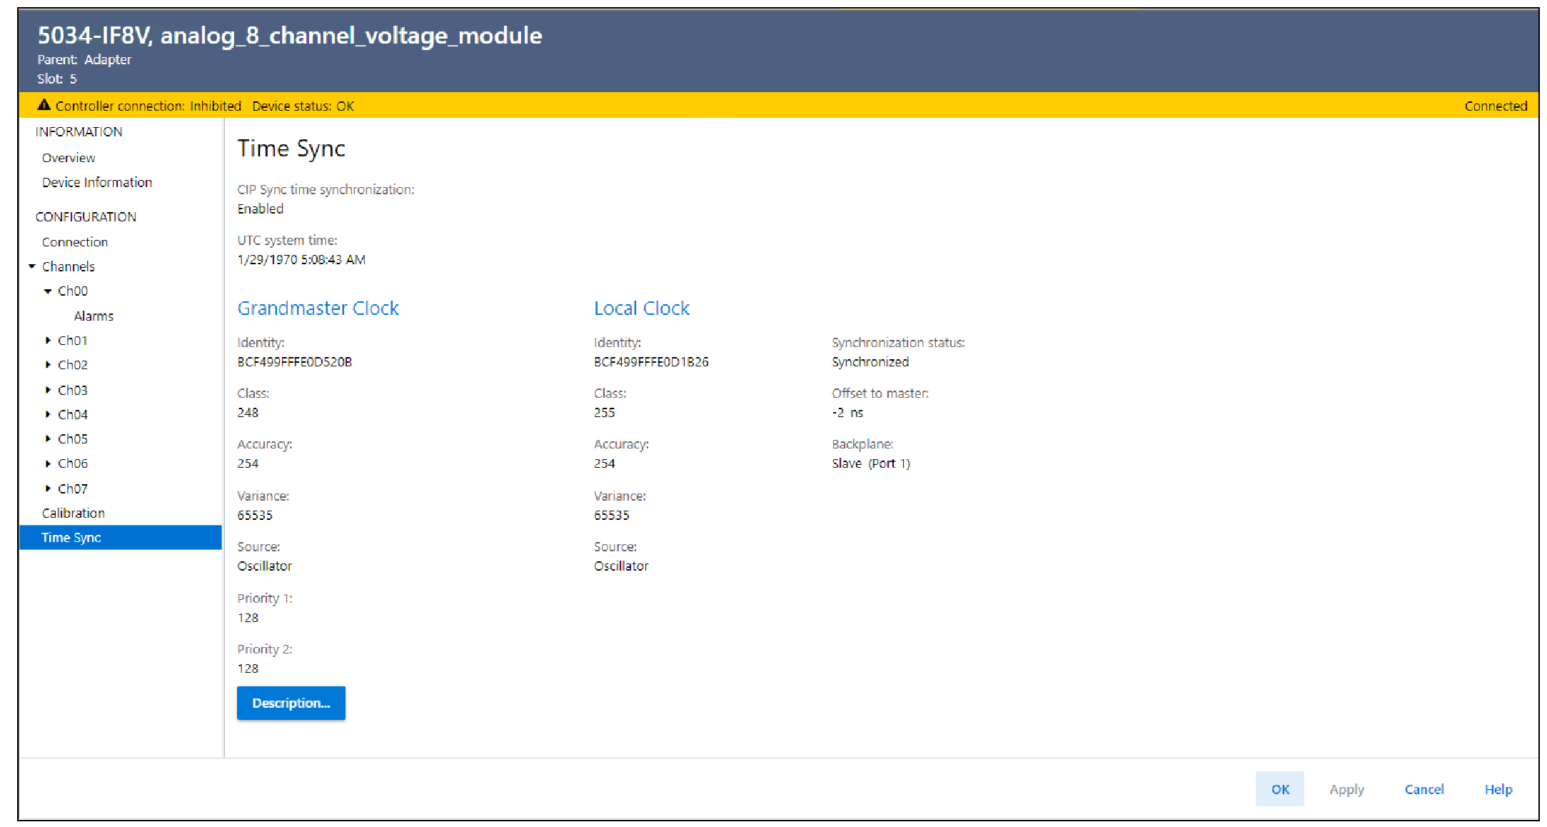The height and width of the screenshot is (827, 1547).
Task: Select Ch02 in the channel tree
Action: [x=73, y=364]
